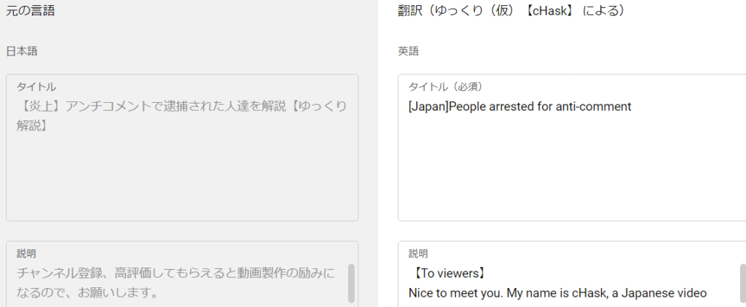Click the 翻訳（ゆっくり（仮）【cHask】による） heading
746x307 pixels.
pos(511,11)
